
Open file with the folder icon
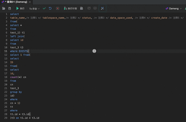4,8
